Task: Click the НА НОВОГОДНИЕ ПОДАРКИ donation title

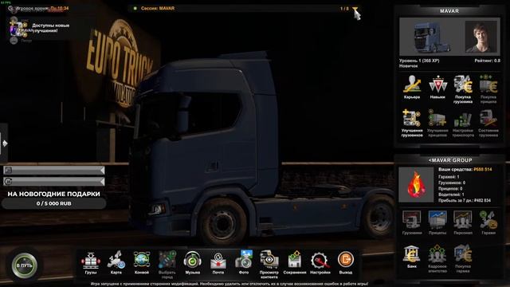Action: pos(54,194)
